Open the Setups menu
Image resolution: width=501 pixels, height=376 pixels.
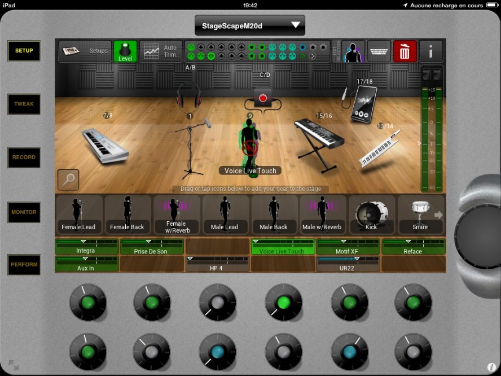85,51
